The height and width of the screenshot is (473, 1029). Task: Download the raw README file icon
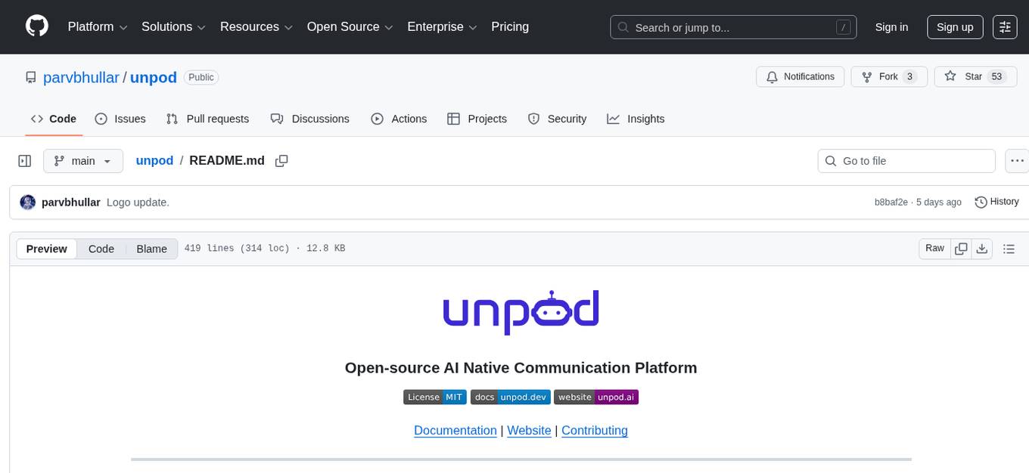tap(982, 248)
